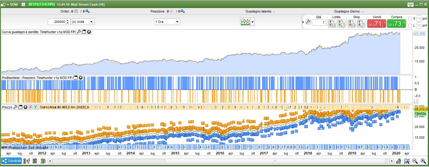Open the (x) Unità dropdown
Image resolution: width=429 pixels, height=167 pixels.
coord(83,22)
